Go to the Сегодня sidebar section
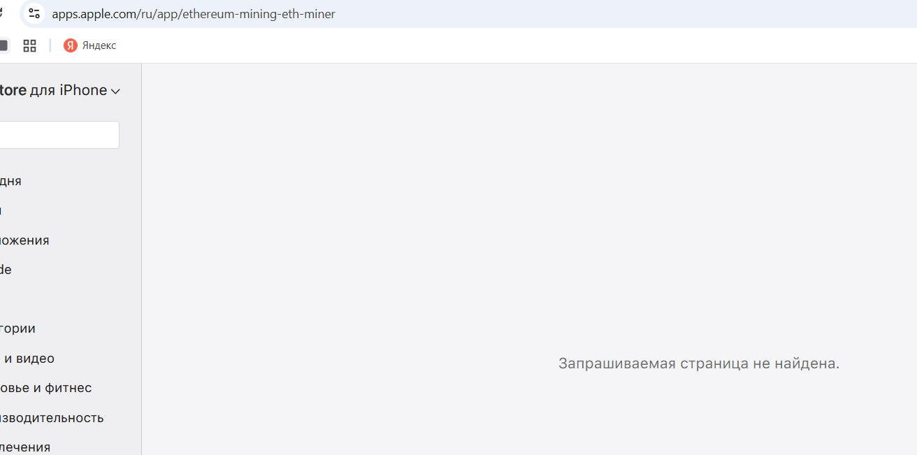Image resolution: width=917 pixels, height=455 pixels. tap(10, 181)
